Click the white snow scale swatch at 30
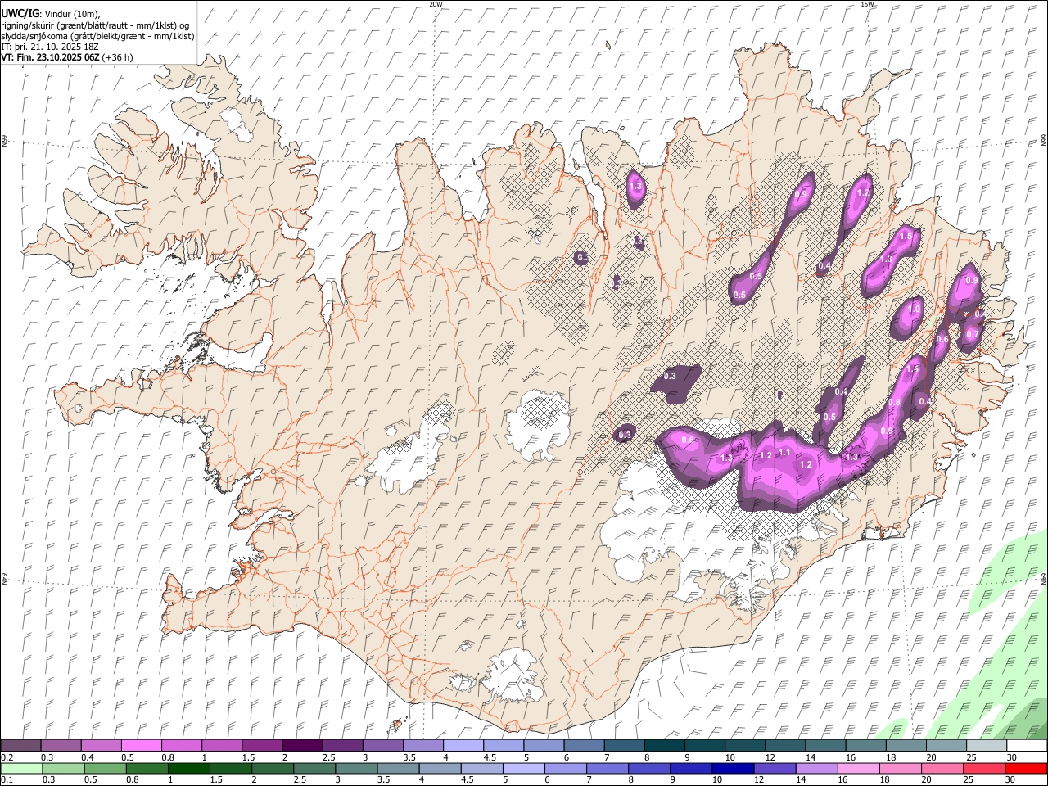Image resolution: width=1048 pixels, height=786 pixels. pos(1026,745)
